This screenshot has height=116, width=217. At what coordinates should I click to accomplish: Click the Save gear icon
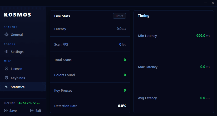pyautogui.click(x=6, y=111)
